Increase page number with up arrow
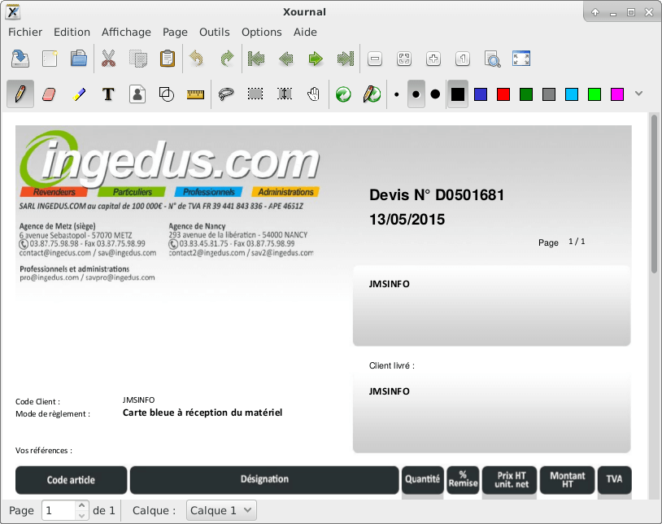The image size is (662, 524). point(81,505)
